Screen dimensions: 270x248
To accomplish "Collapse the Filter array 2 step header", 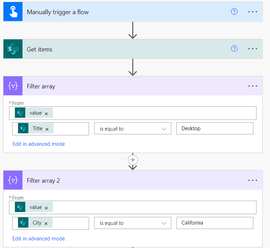I will point(133,180).
